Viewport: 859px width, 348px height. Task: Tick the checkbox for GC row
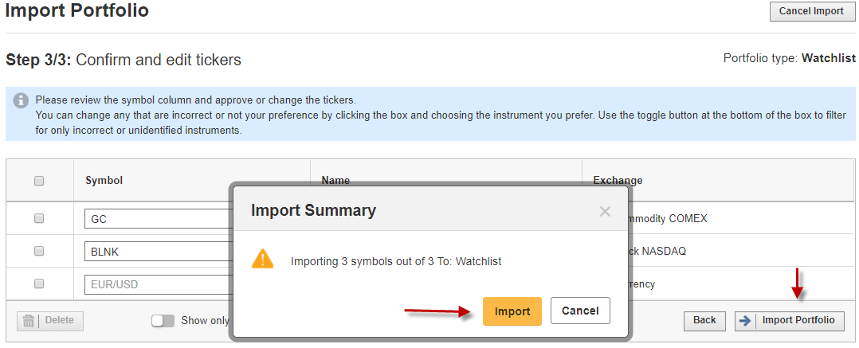tap(39, 218)
